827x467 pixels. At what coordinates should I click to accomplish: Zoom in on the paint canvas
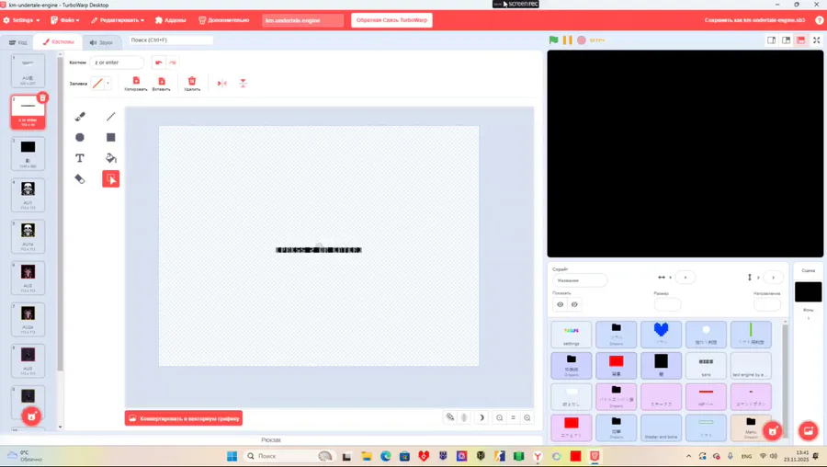(x=527, y=418)
